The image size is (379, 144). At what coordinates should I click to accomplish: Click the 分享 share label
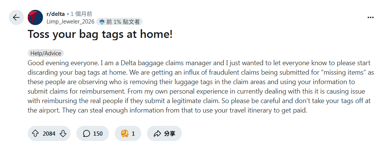pos(169,134)
